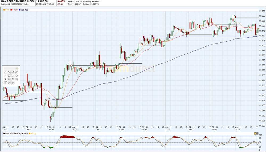Select the trend line drawing tool
Viewport: 266px width, 152px height.
pos(5,72)
